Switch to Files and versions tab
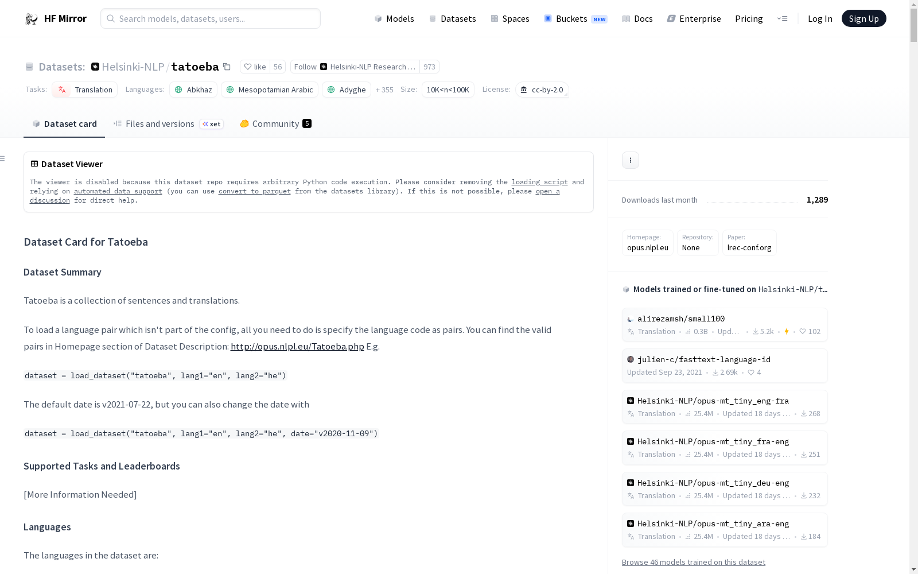Image resolution: width=918 pixels, height=574 pixels. click(x=168, y=124)
